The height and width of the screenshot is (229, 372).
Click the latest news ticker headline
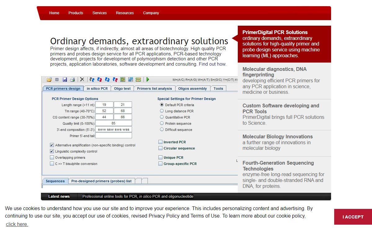click(x=138, y=197)
